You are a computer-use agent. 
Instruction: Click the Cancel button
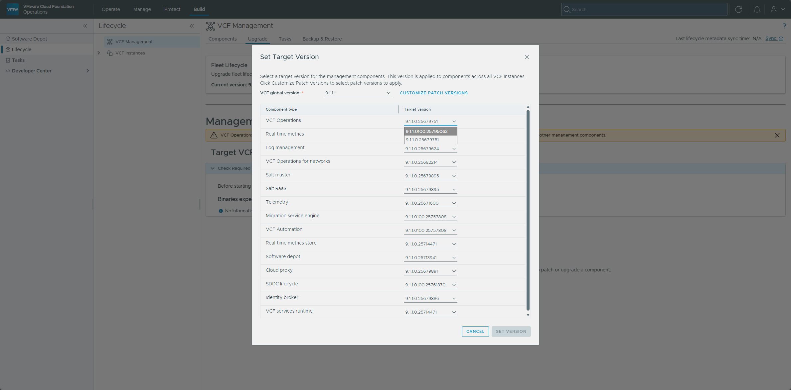(x=475, y=332)
